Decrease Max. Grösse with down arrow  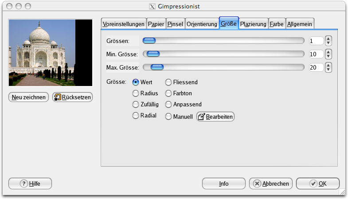coord(328,70)
